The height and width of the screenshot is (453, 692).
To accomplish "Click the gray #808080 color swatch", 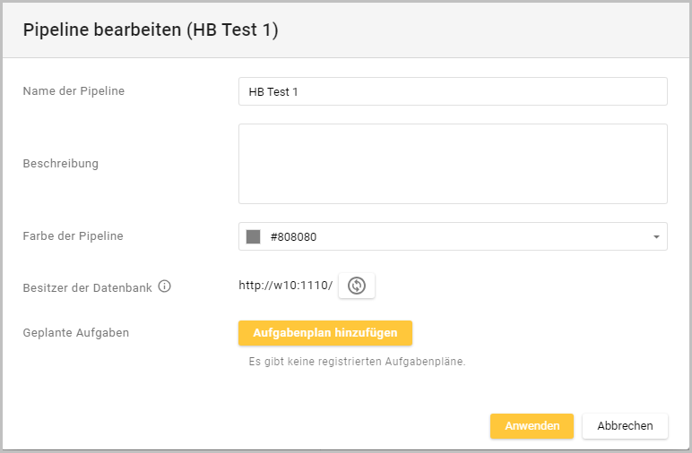I will pos(254,237).
